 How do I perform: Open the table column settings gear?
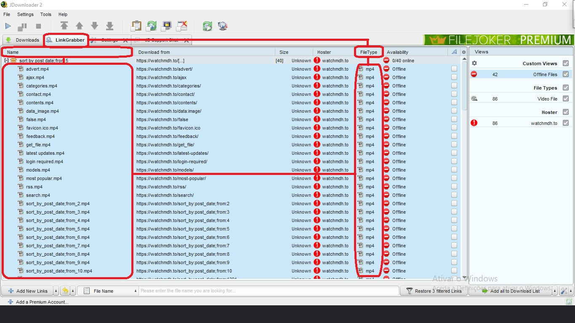(464, 52)
